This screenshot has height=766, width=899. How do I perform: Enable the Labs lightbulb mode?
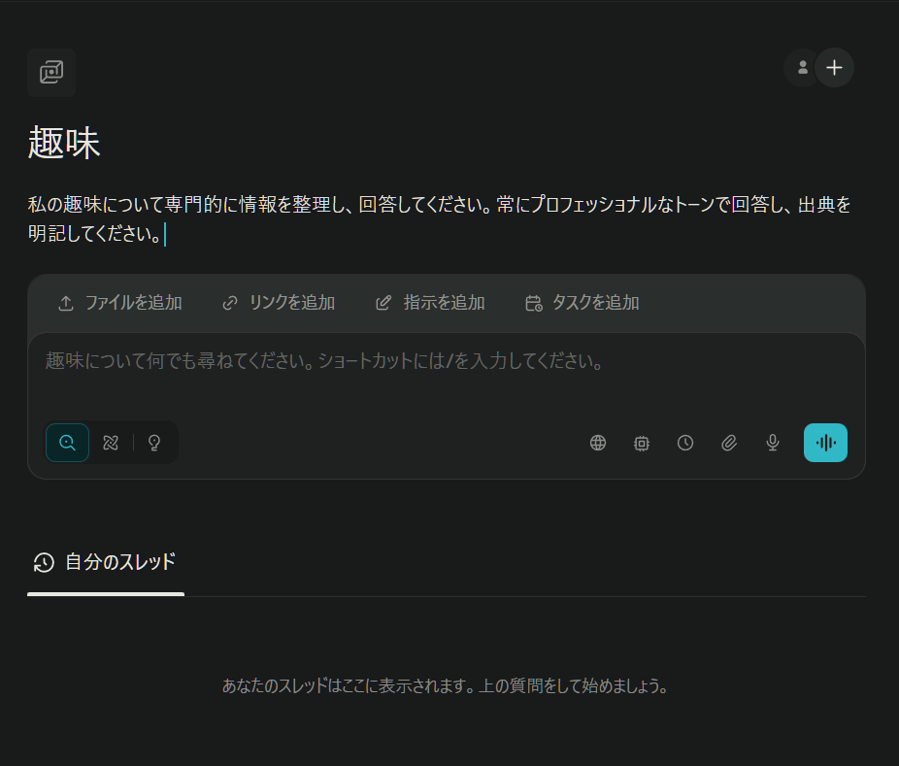click(x=153, y=443)
